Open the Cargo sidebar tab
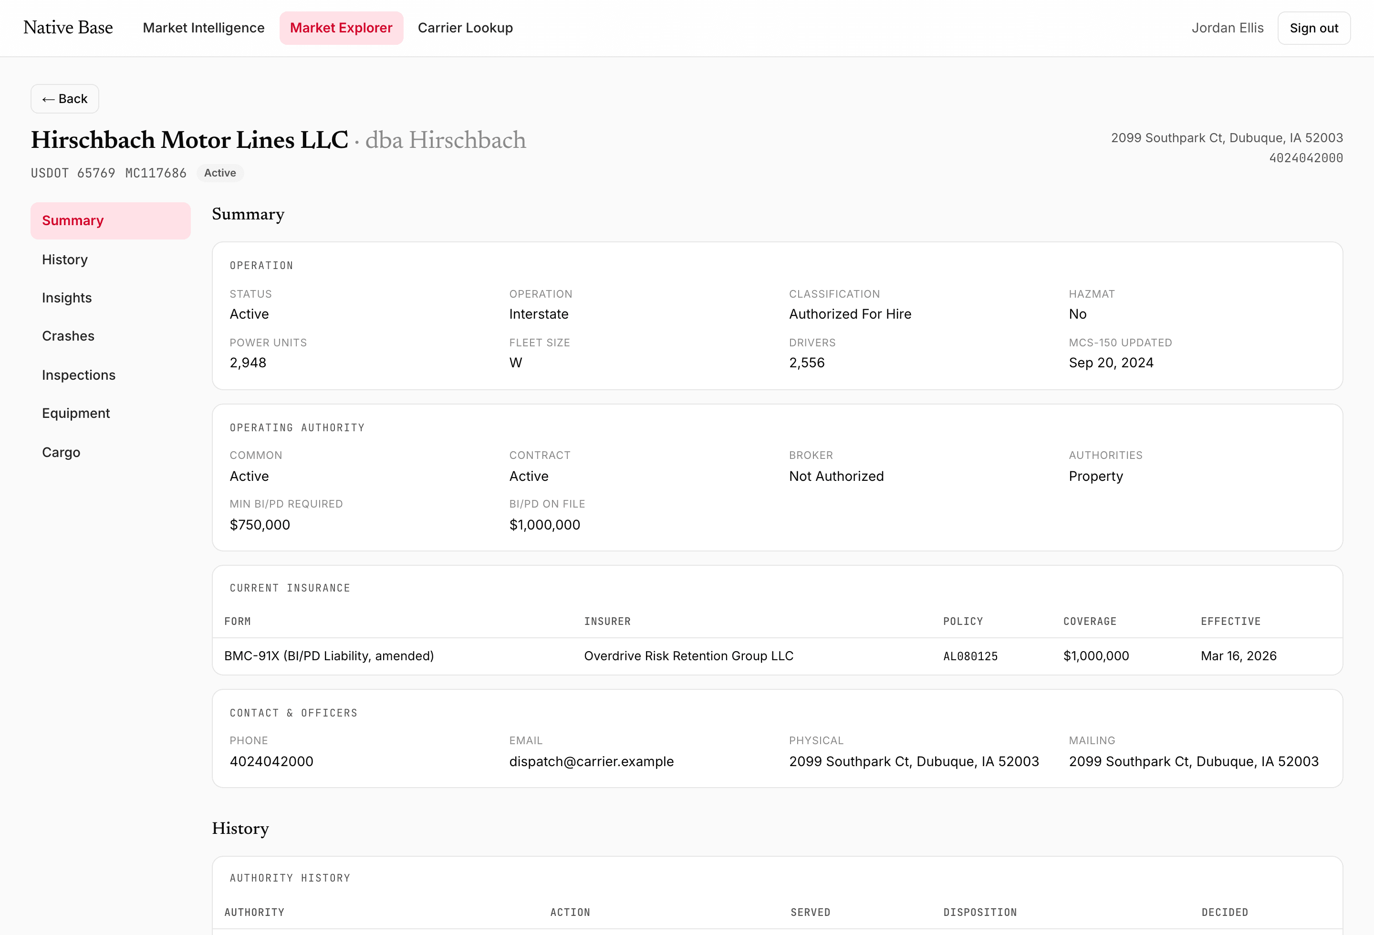This screenshot has height=935, width=1374. click(x=111, y=452)
